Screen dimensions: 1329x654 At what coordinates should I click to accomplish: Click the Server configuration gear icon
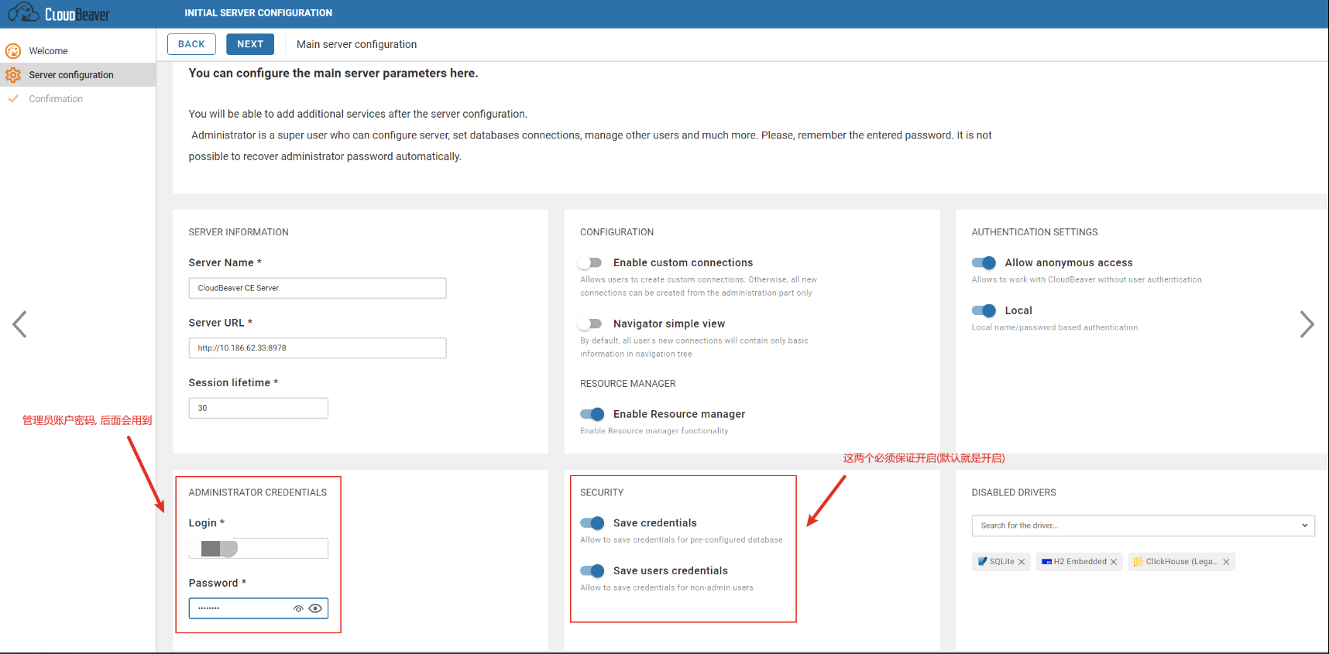click(x=13, y=75)
